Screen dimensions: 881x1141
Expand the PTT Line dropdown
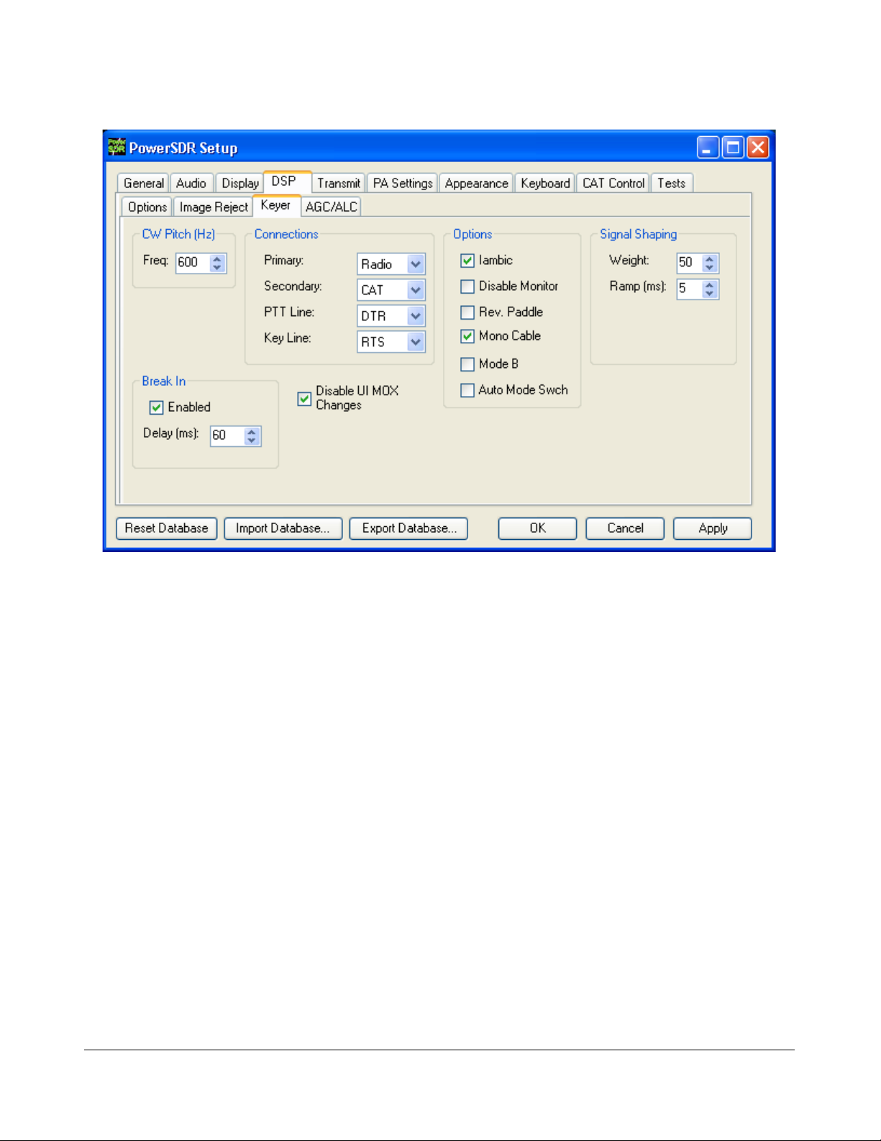pyautogui.click(x=416, y=316)
